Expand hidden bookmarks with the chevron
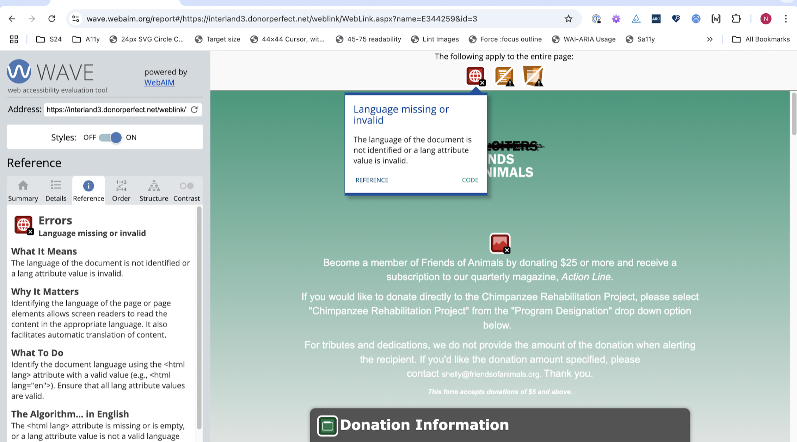 pos(710,39)
